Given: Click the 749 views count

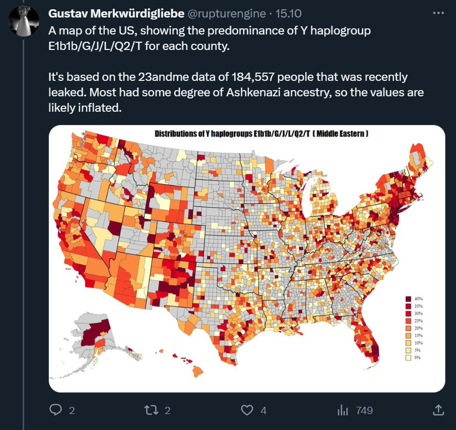Looking at the screenshot, I should (x=364, y=410).
